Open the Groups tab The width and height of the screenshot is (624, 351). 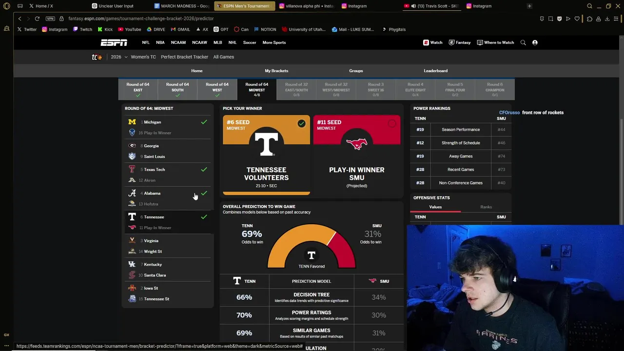[x=356, y=71]
